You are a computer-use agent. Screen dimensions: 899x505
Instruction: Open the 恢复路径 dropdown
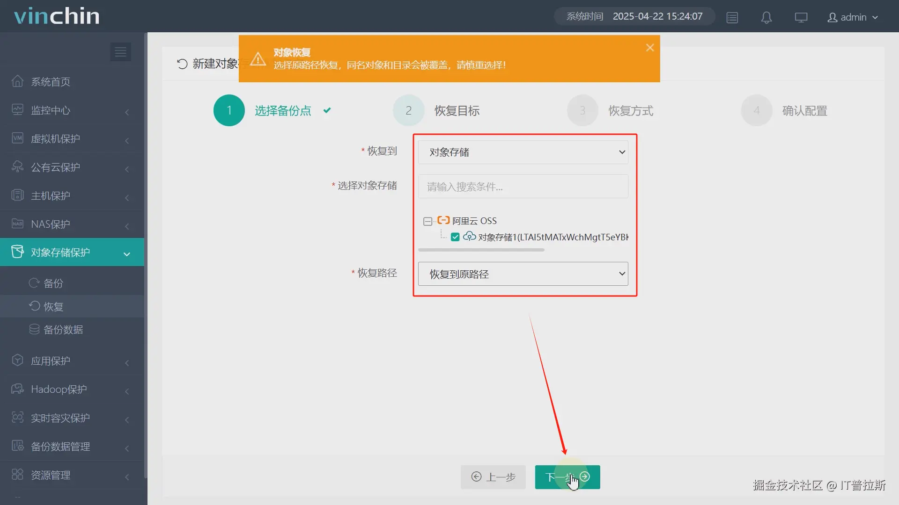point(523,274)
